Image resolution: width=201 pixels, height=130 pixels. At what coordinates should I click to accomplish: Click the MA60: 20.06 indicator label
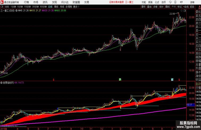click(x=60, y=11)
